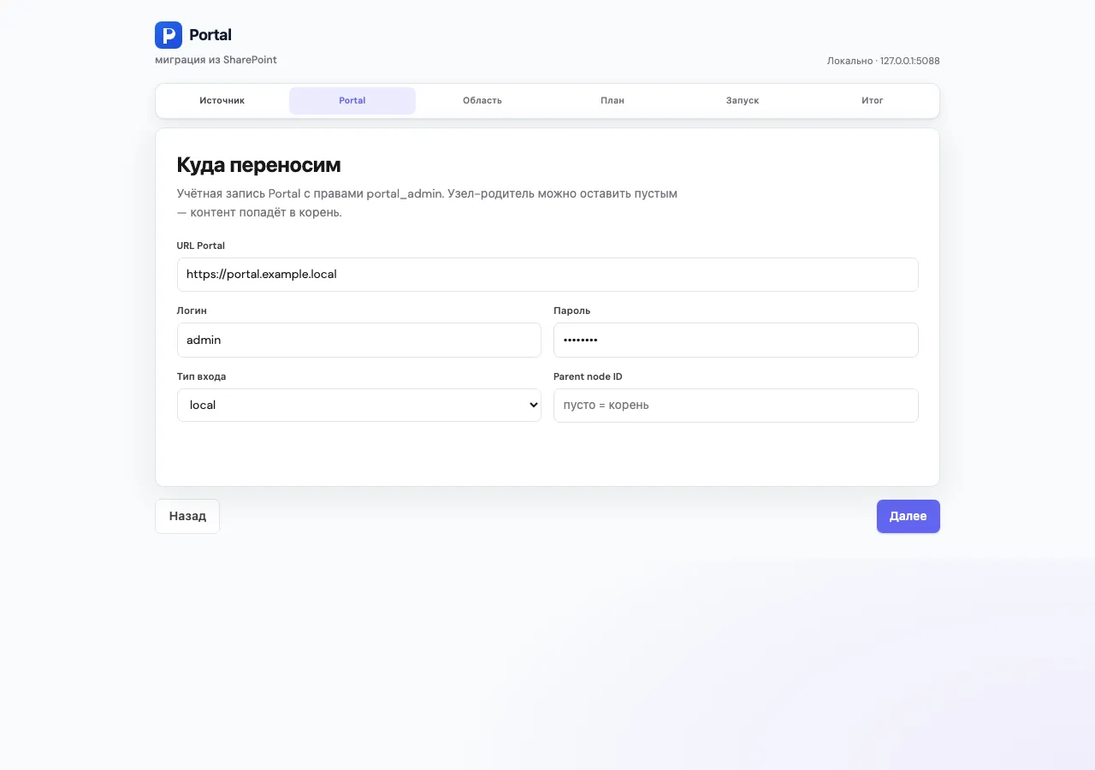
Task: Click the Далее button
Action: [x=909, y=517]
